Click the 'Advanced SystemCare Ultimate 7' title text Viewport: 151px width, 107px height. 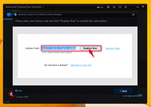[24, 7]
